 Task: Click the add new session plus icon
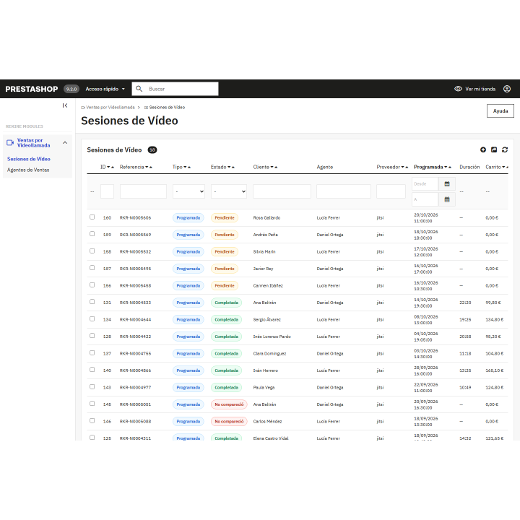point(483,150)
